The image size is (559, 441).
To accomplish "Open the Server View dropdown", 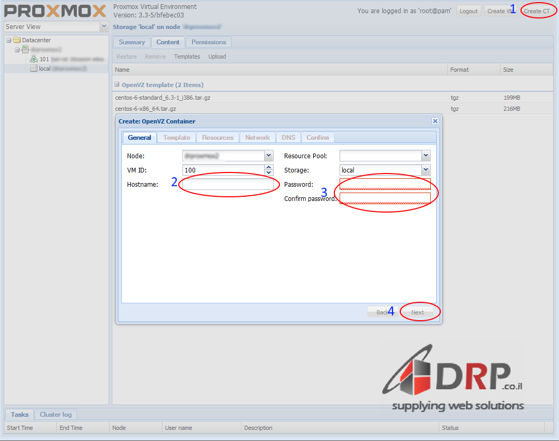I will pyautogui.click(x=104, y=26).
